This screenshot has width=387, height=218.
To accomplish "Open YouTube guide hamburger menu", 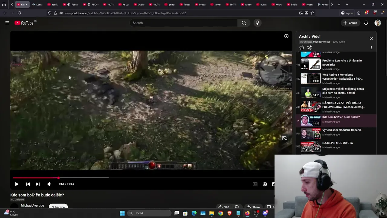I will [7, 23].
